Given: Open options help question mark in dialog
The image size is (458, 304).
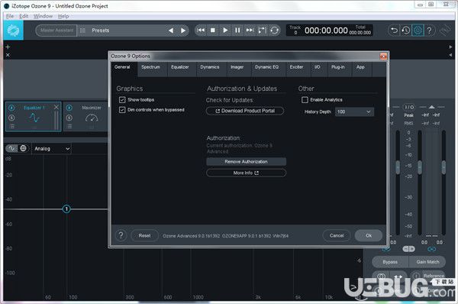Looking at the screenshot, I should point(121,235).
